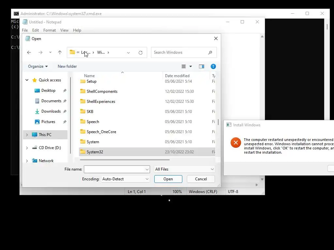Click the Network icon in sidebar
The image size is (334, 250).
coord(35,160)
